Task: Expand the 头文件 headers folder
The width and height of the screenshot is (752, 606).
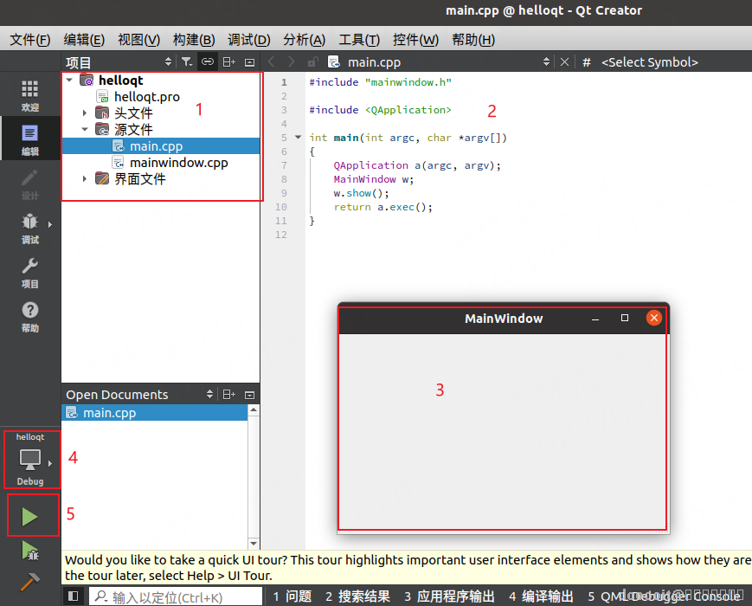Action: [85, 113]
